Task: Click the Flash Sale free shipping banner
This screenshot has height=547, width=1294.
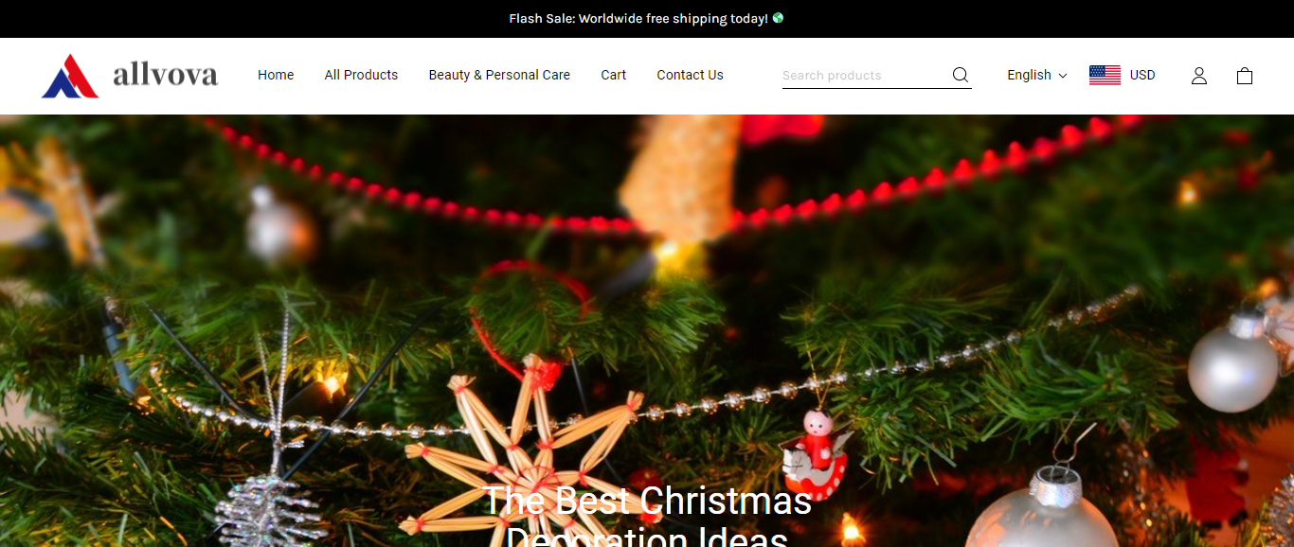Action: (x=647, y=19)
